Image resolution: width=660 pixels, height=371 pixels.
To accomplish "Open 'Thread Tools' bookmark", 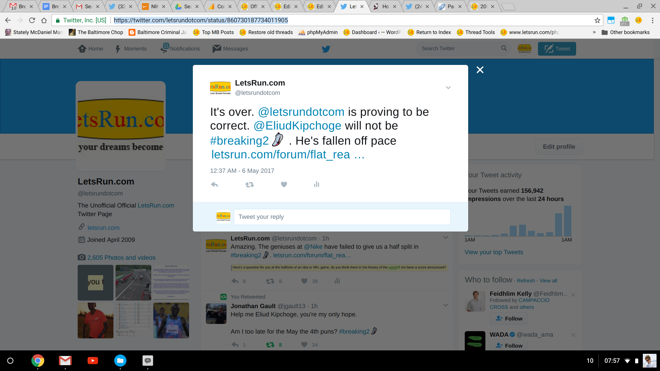I will click(476, 32).
